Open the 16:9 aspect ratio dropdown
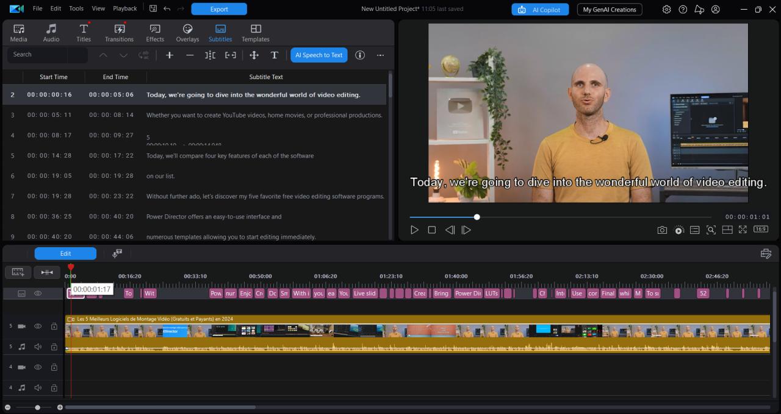The height and width of the screenshot is (414, 781). [x=760, y=230]
